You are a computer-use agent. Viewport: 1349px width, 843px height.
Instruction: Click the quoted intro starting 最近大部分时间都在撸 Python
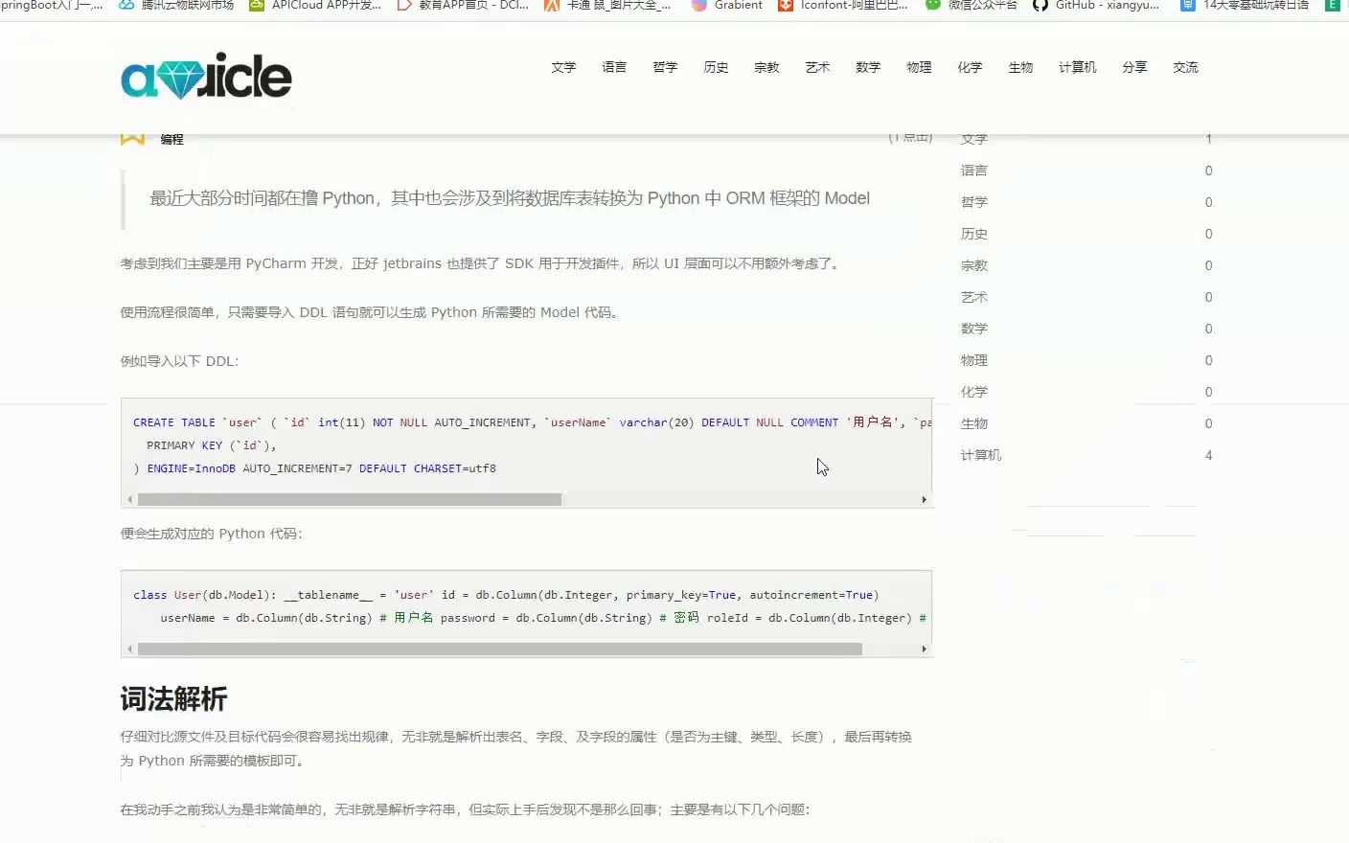510,198
